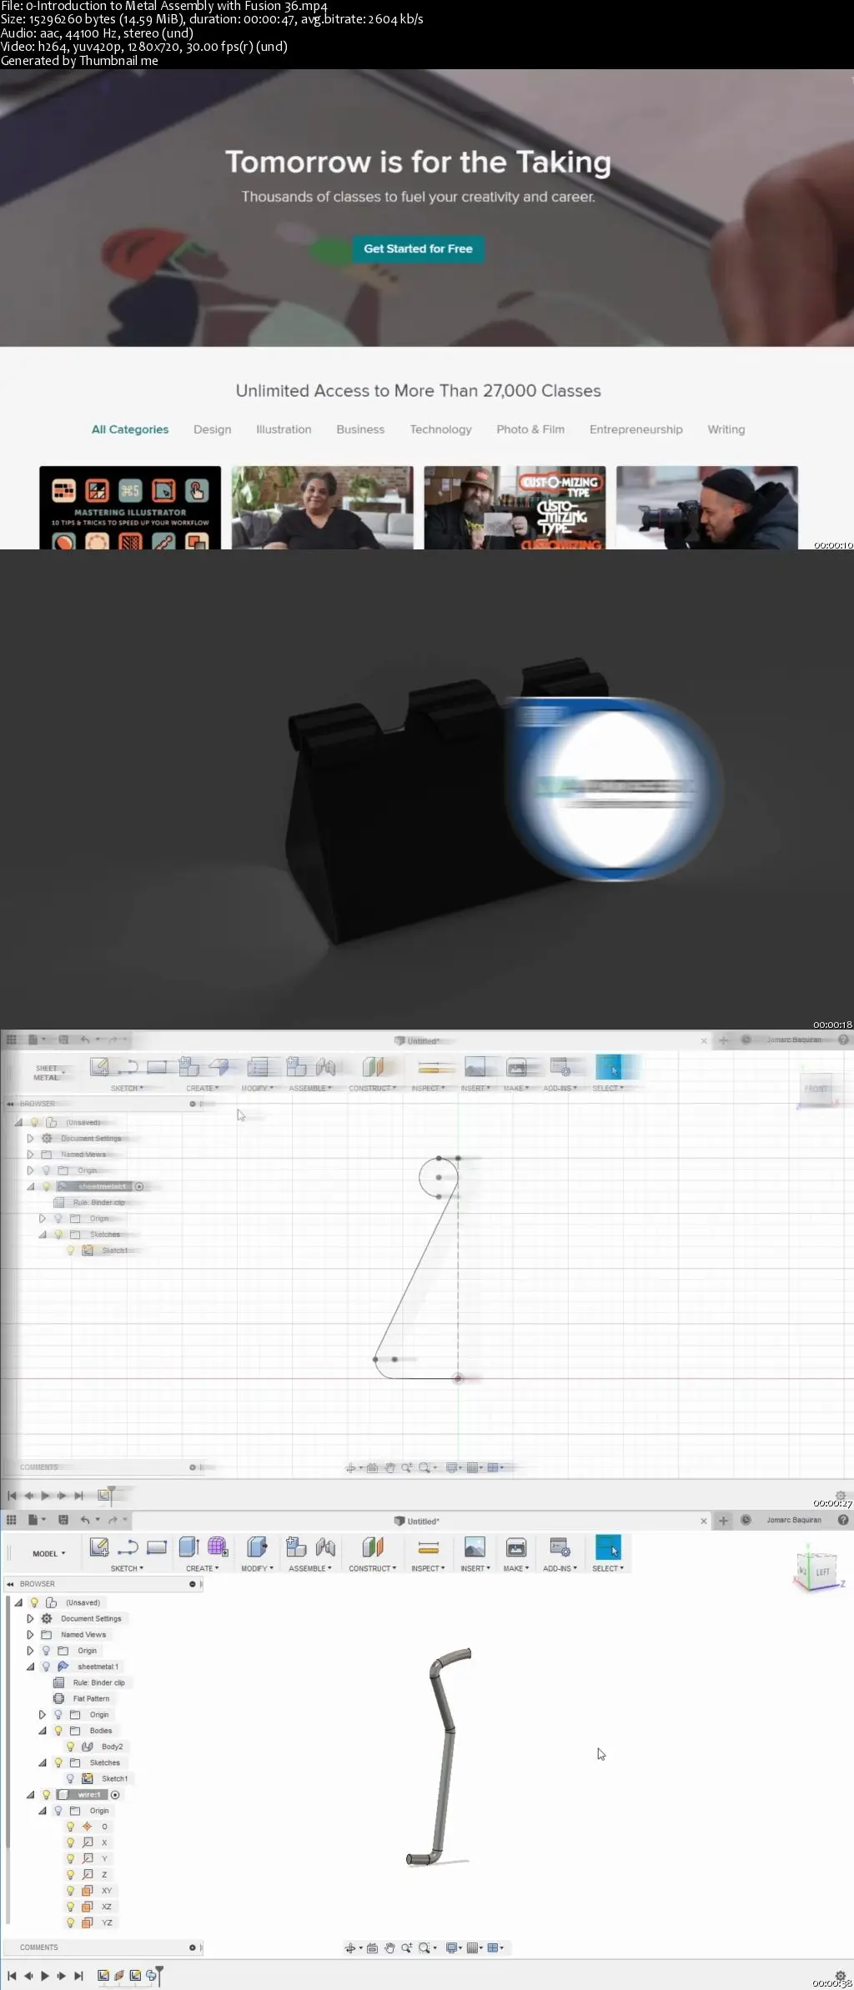Click the Undo arrow in MODEL frame title bar
Viewport: 854px width, 1990px height.
(85, 1520)
